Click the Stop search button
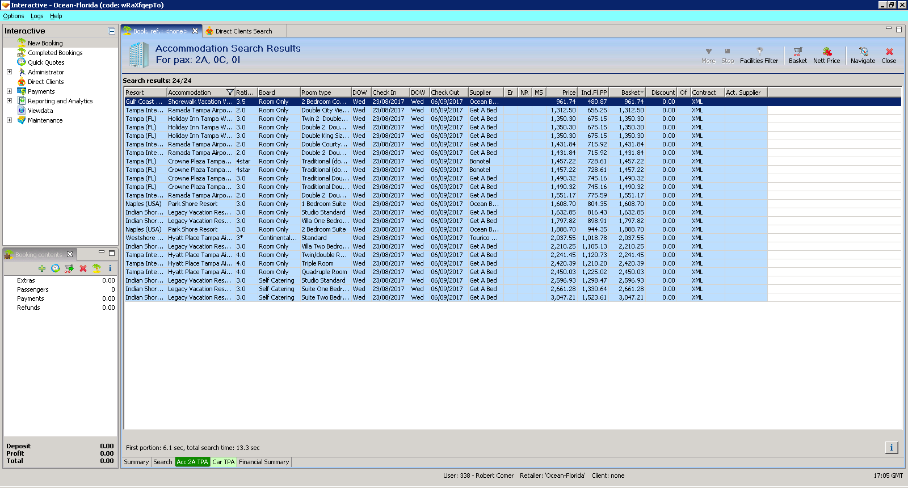 (728, 55)
